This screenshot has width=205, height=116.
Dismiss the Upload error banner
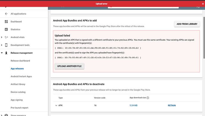click(203, 4)
